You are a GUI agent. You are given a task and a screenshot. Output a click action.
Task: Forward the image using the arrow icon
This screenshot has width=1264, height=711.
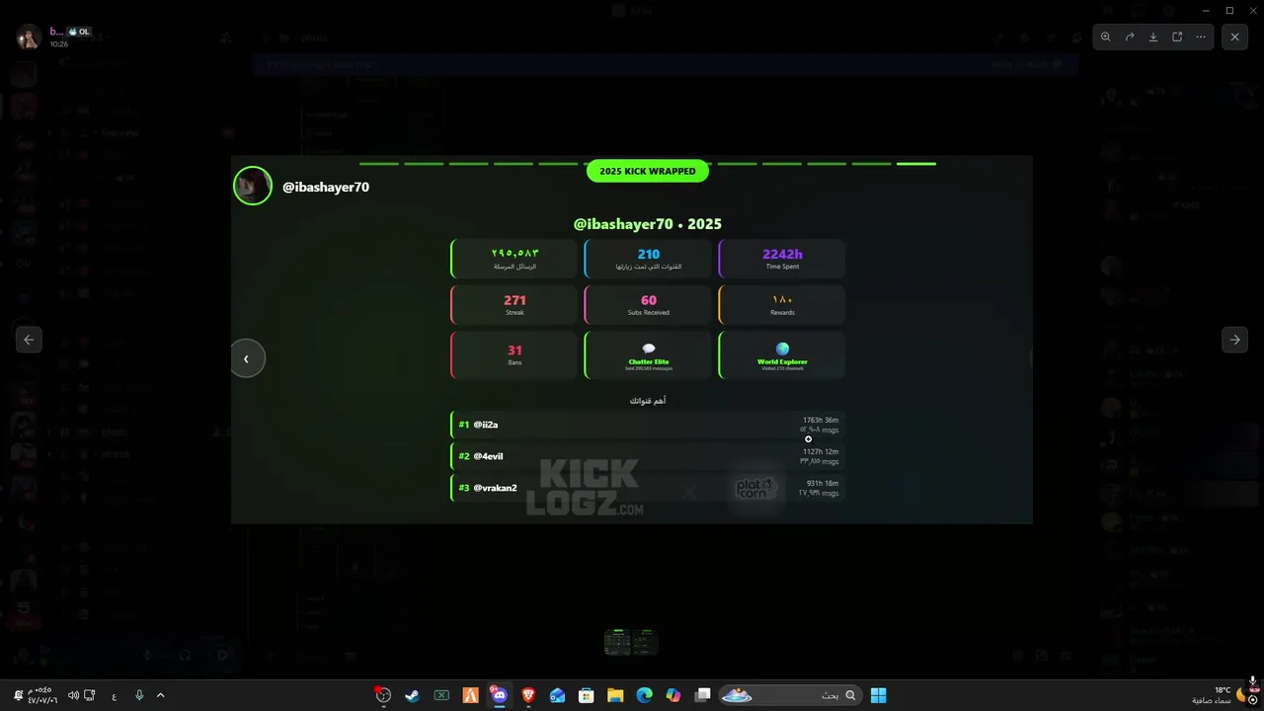1130,37
